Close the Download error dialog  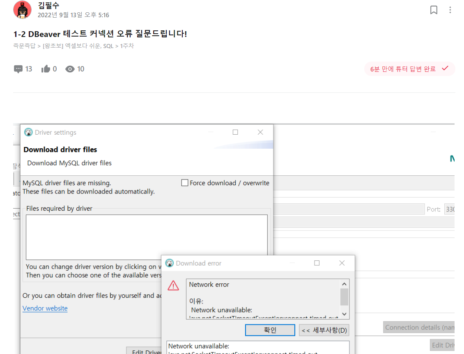click(342, 263)
